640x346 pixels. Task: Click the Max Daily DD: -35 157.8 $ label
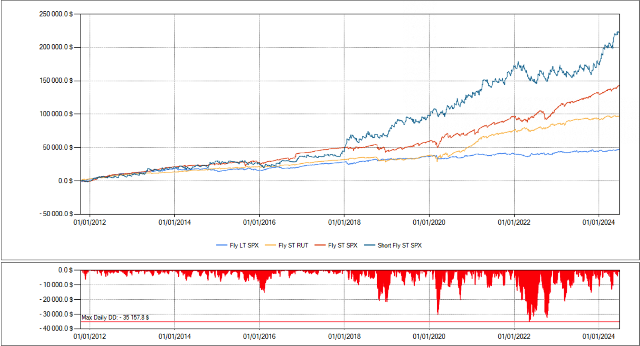pyautogui.click(x=115, y=317)
